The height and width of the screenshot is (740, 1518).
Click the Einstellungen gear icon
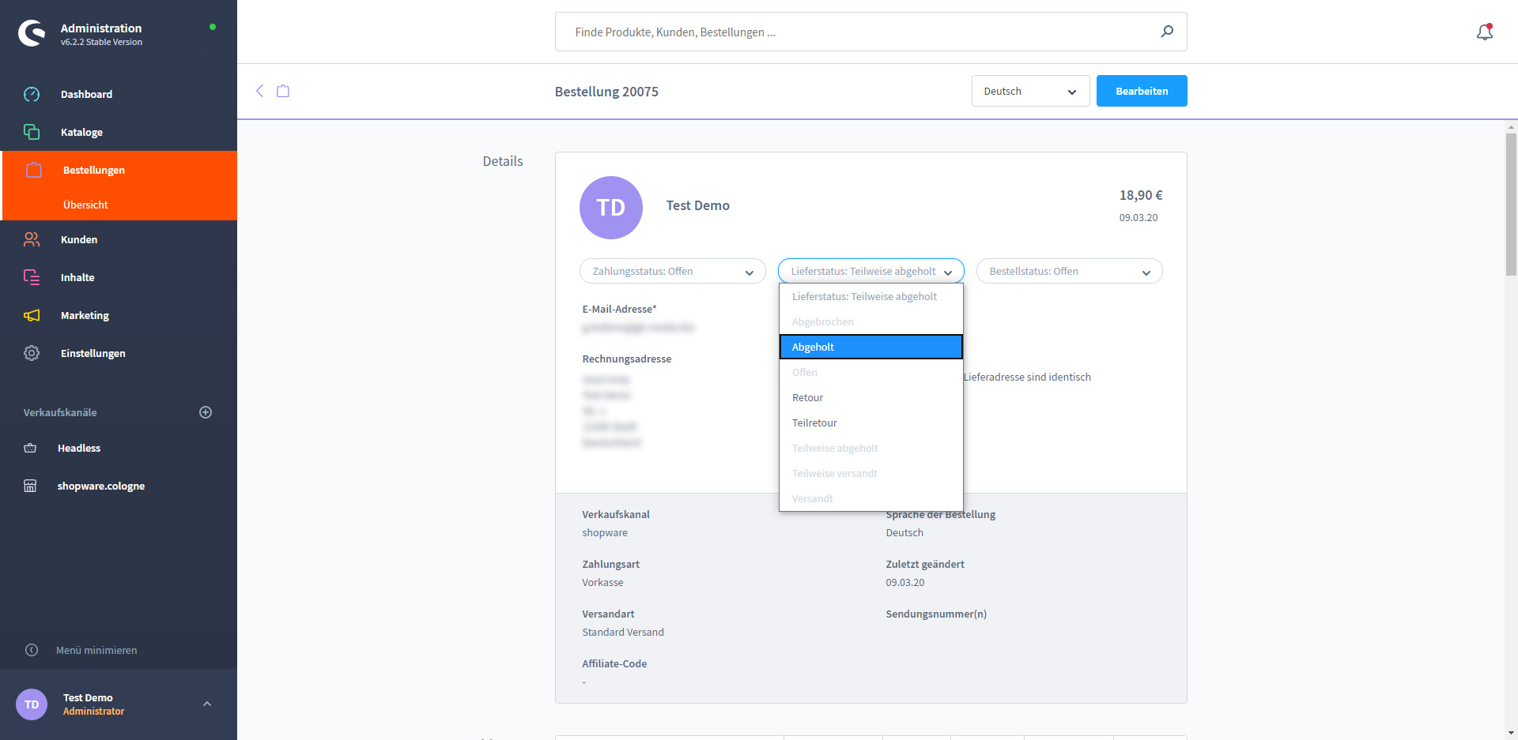click(x=32, y=353)
